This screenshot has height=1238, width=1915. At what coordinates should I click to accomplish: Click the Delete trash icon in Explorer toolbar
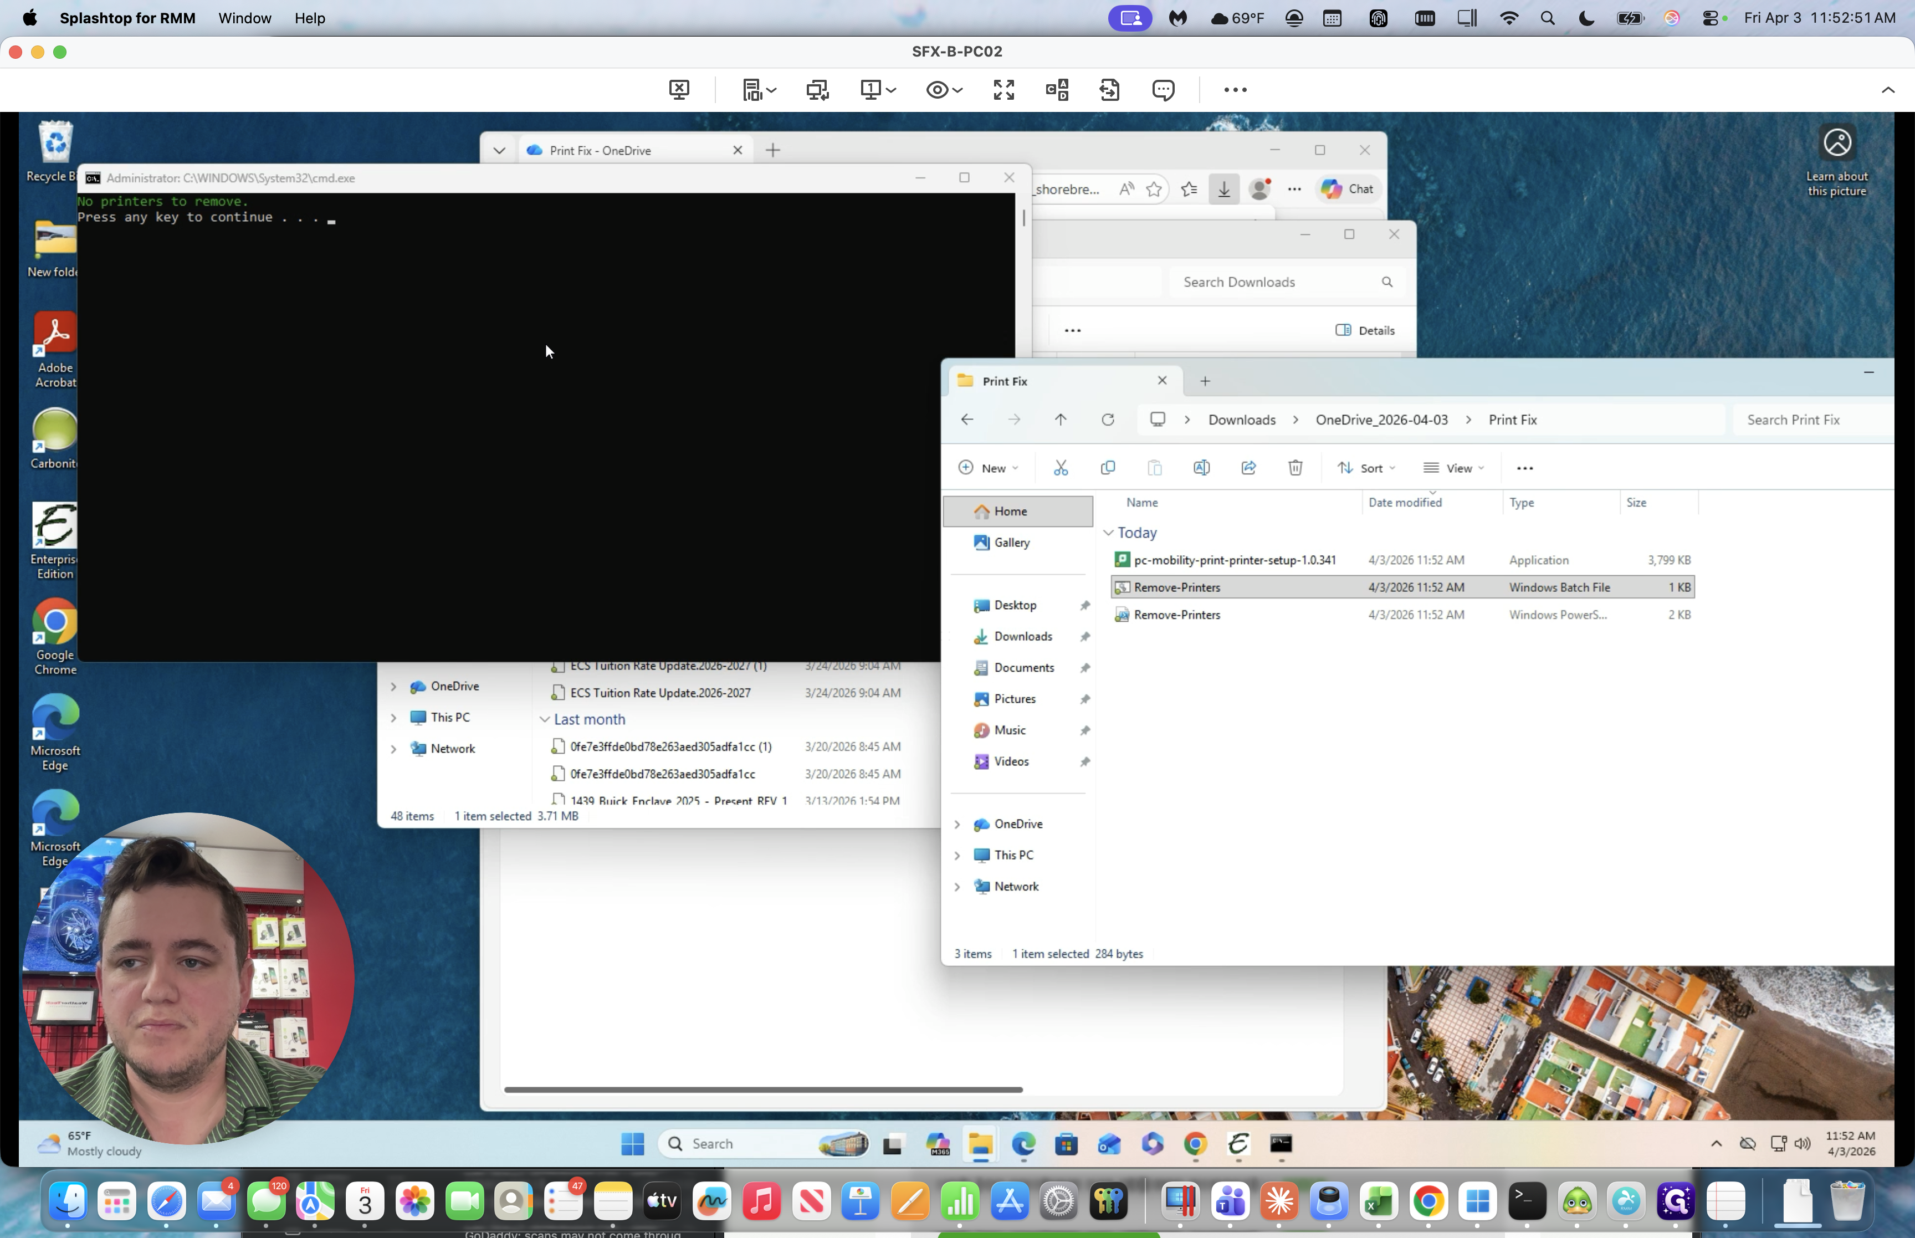point(1294,468)
